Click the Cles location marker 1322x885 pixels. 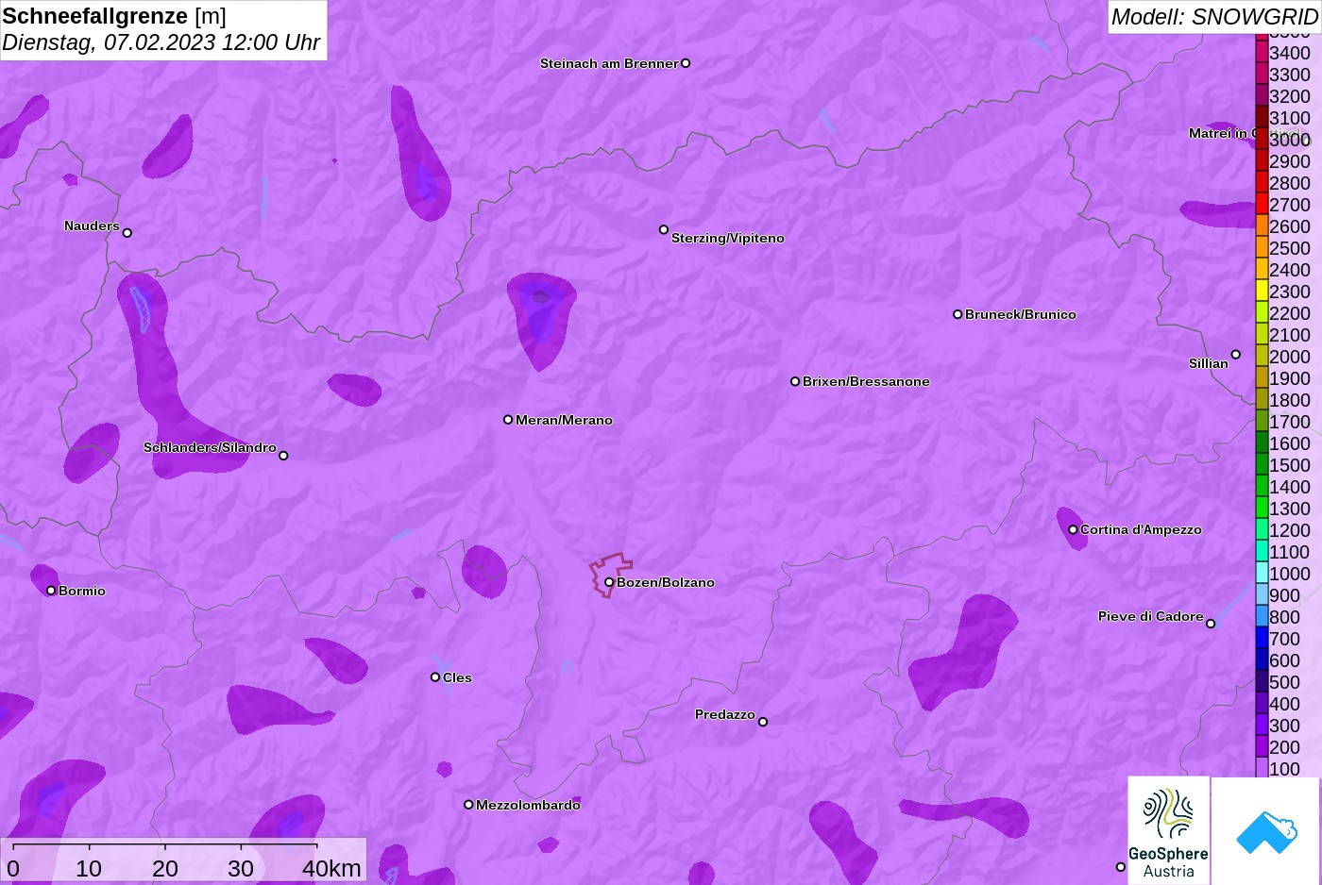(435, 676)
